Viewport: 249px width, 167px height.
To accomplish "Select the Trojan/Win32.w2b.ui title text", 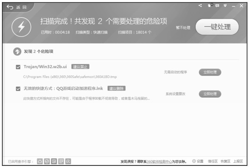I will click(45, 67).
